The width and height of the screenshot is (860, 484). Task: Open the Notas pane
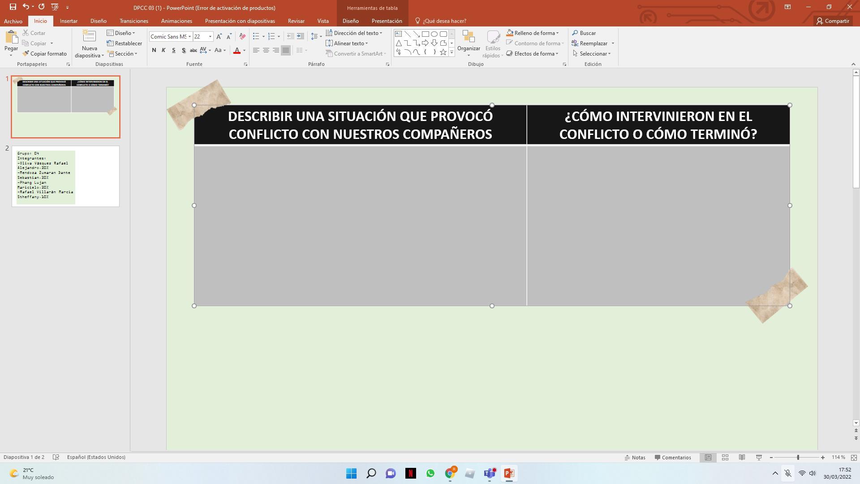pos(635,458)
